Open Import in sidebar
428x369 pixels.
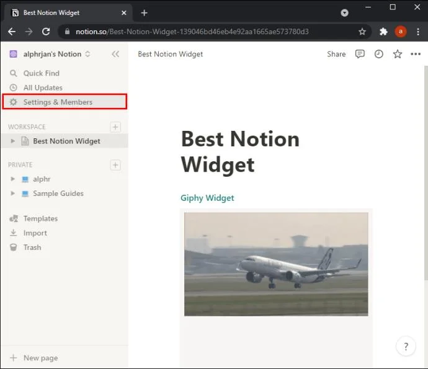(65, 233)
